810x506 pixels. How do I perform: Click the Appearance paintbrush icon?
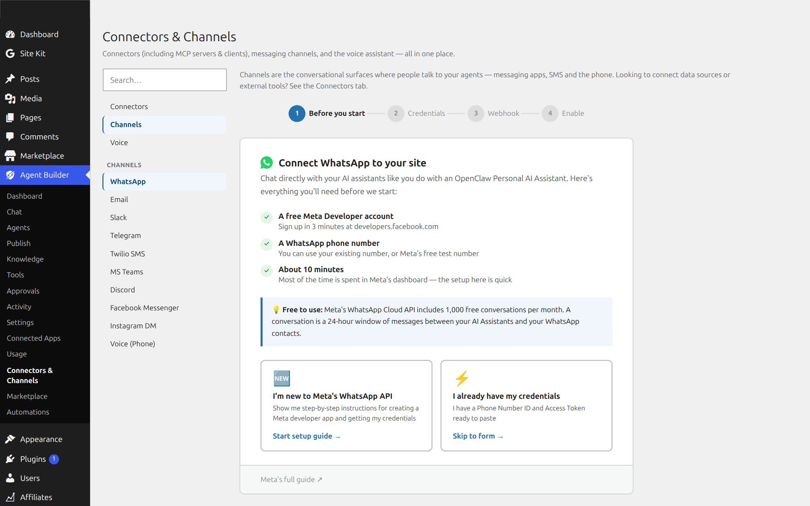click(10, 439)
